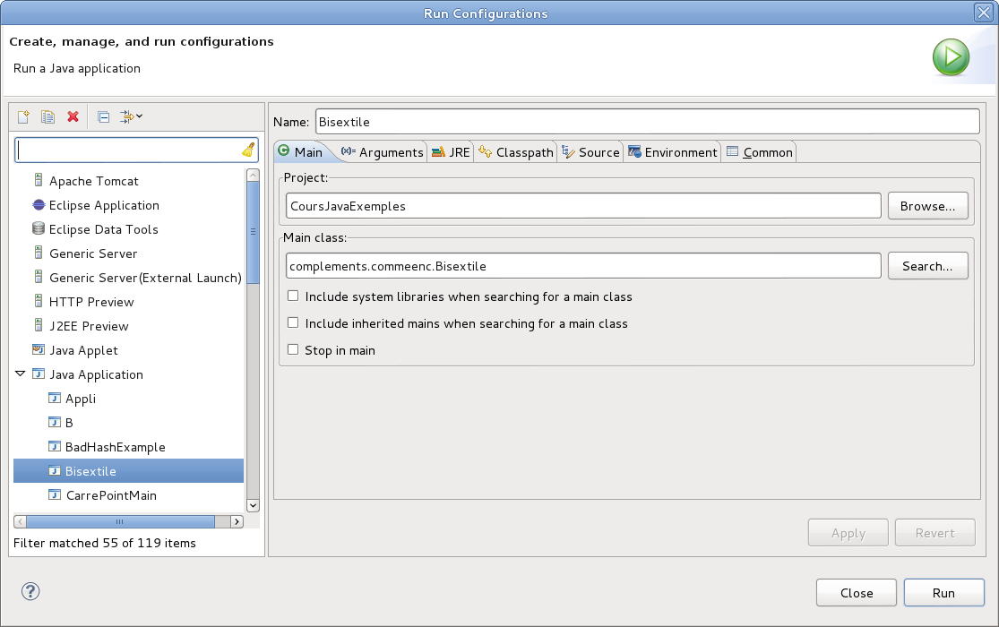The height and width of the screenshot is (627, 999).
Task: Select the 'HTTP Preview' entry
Action: tap(91, 301)
